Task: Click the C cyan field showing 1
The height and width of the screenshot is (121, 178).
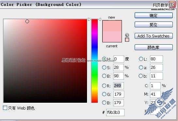Action: coord(155,86)
